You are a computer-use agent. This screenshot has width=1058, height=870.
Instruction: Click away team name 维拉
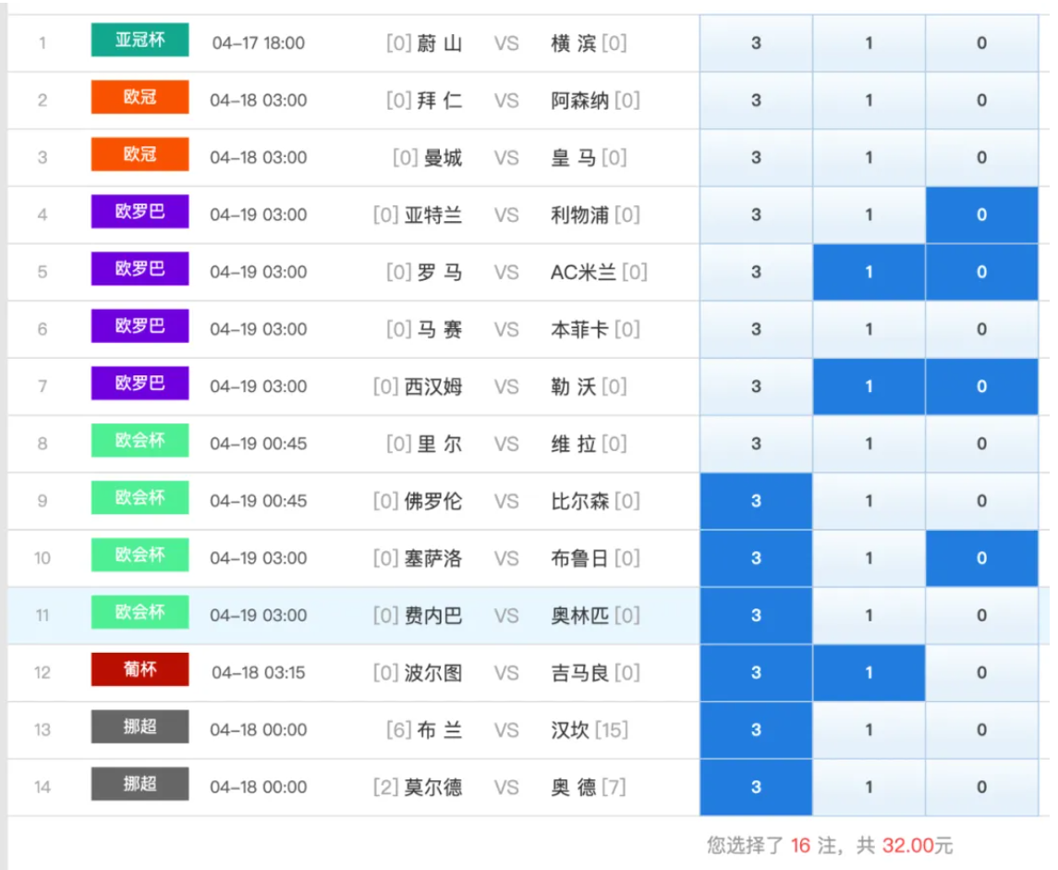574,444
